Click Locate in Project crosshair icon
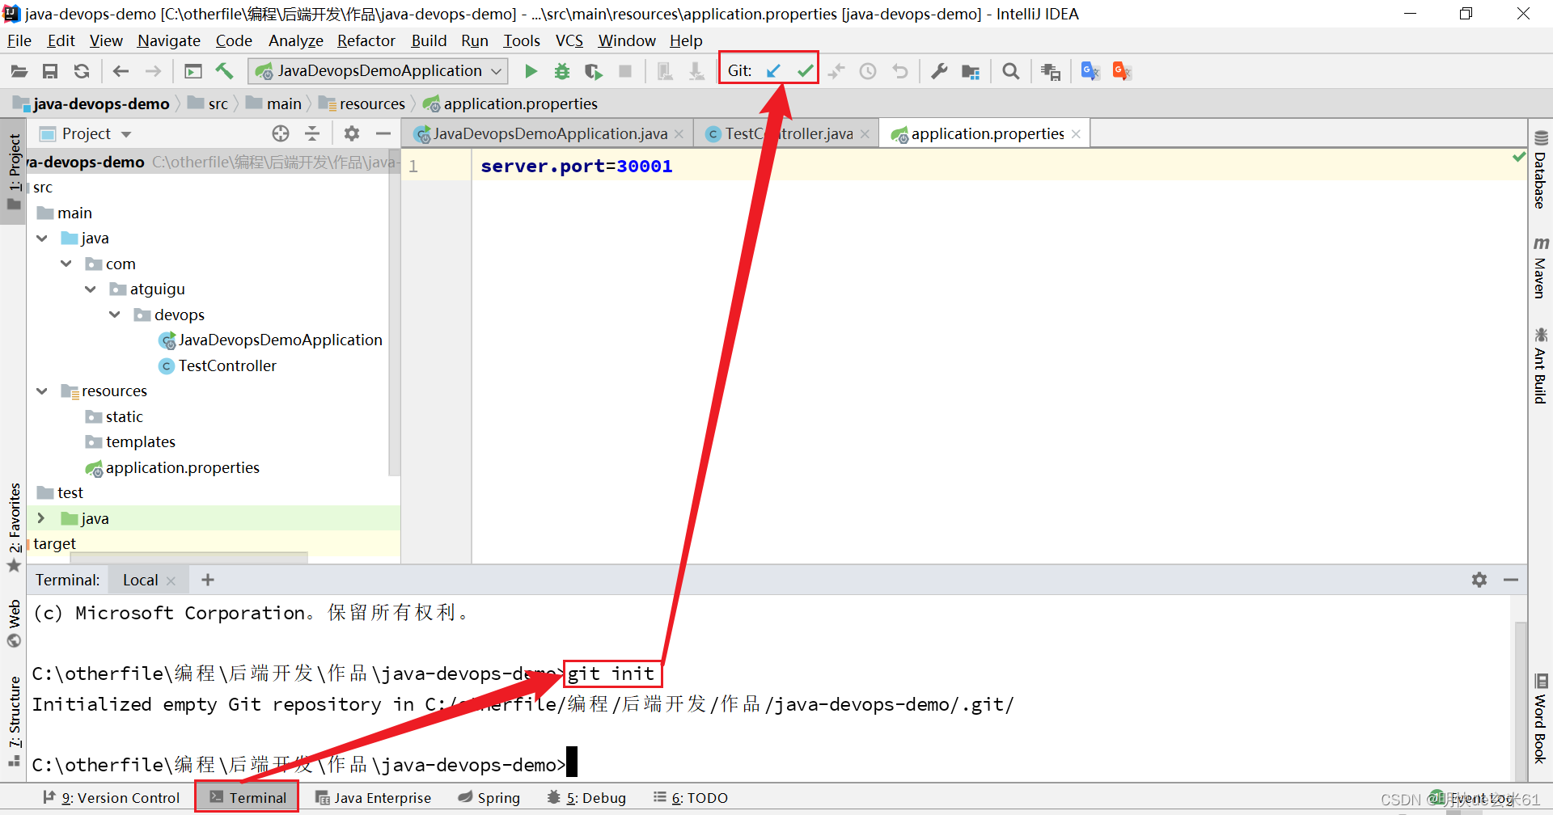Screen dimensions: 1553x815 pyautogui.click(x=281, y=133)
